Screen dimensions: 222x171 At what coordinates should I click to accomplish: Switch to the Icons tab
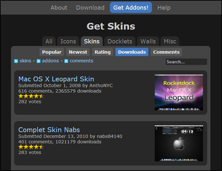(68, 41)
